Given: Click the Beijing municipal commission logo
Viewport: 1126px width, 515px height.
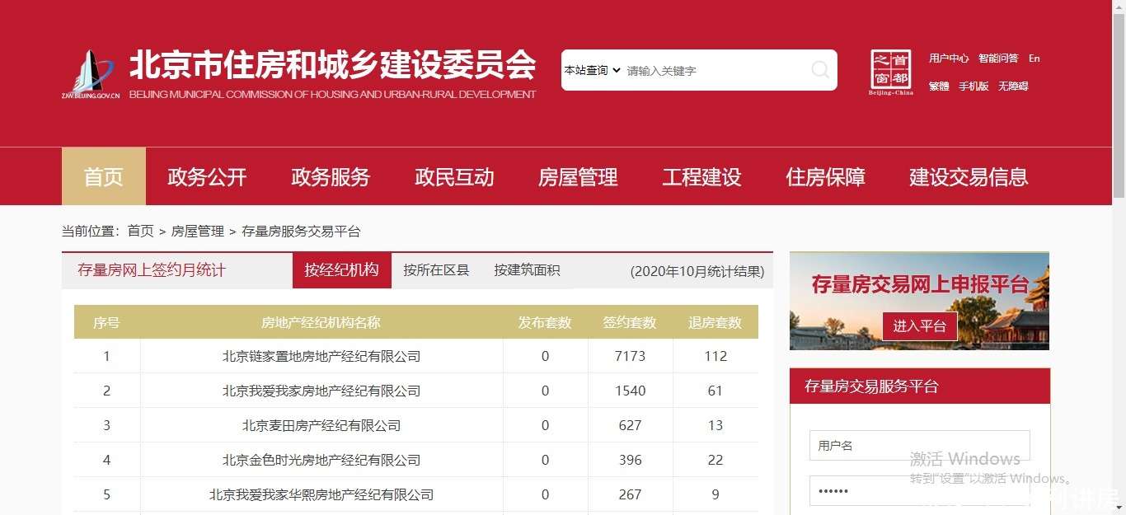Looking at the screenshot, I should (91, 74).
